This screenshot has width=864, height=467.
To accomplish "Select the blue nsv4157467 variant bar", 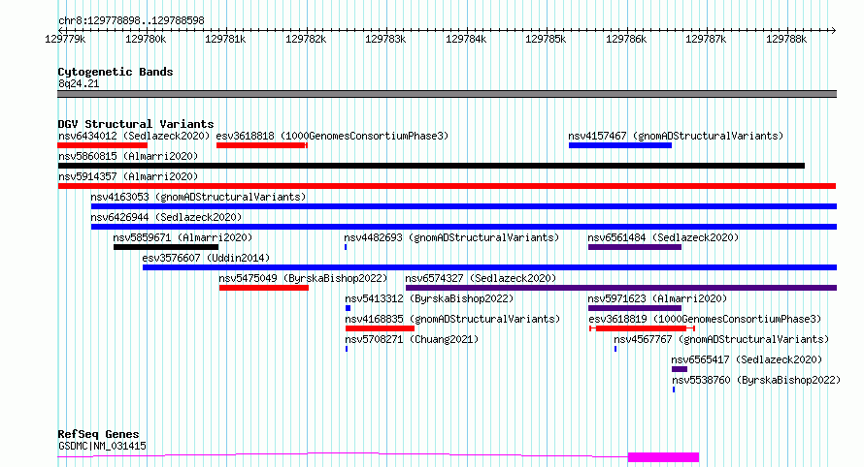I will point(620,145).
